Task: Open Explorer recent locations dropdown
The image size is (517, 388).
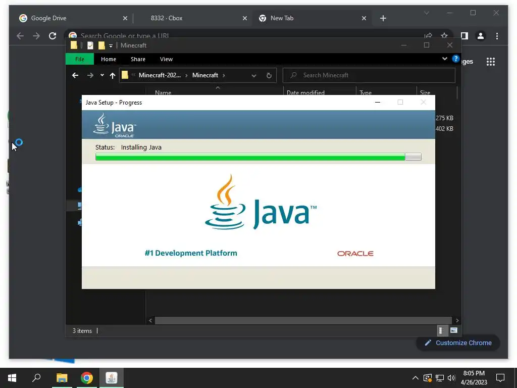Action: coord(102,75)
